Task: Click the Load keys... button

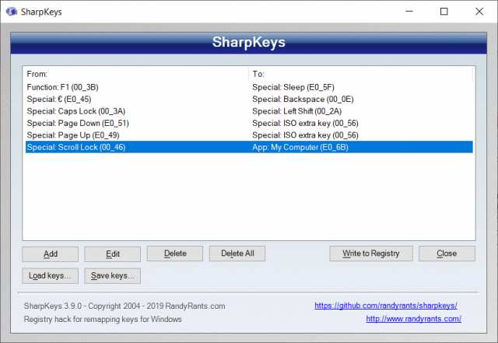Action: coord(50,275)
